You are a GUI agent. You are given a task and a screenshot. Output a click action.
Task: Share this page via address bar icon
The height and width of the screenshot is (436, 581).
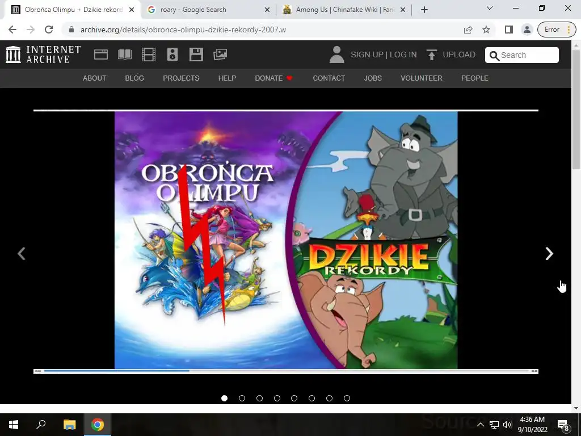click(468, 30)
